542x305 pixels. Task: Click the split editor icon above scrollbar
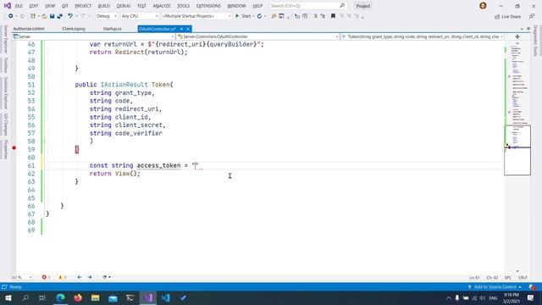517,36
